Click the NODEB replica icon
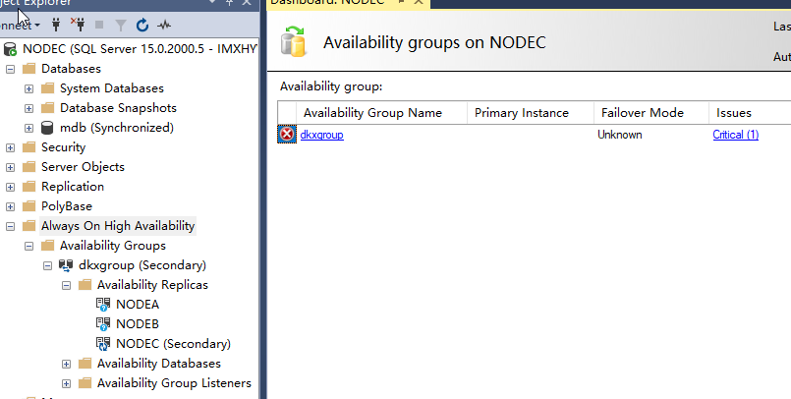This screenshot has width=791, height=399. pyautogui.click(x=103, y=324)
